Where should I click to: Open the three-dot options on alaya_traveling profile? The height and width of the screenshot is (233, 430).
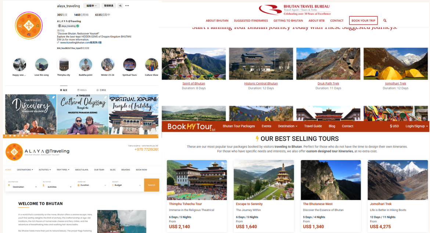[x=127, y=5]
